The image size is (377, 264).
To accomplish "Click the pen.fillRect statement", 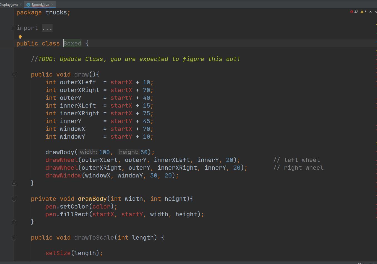I will (x=125, y=214).
